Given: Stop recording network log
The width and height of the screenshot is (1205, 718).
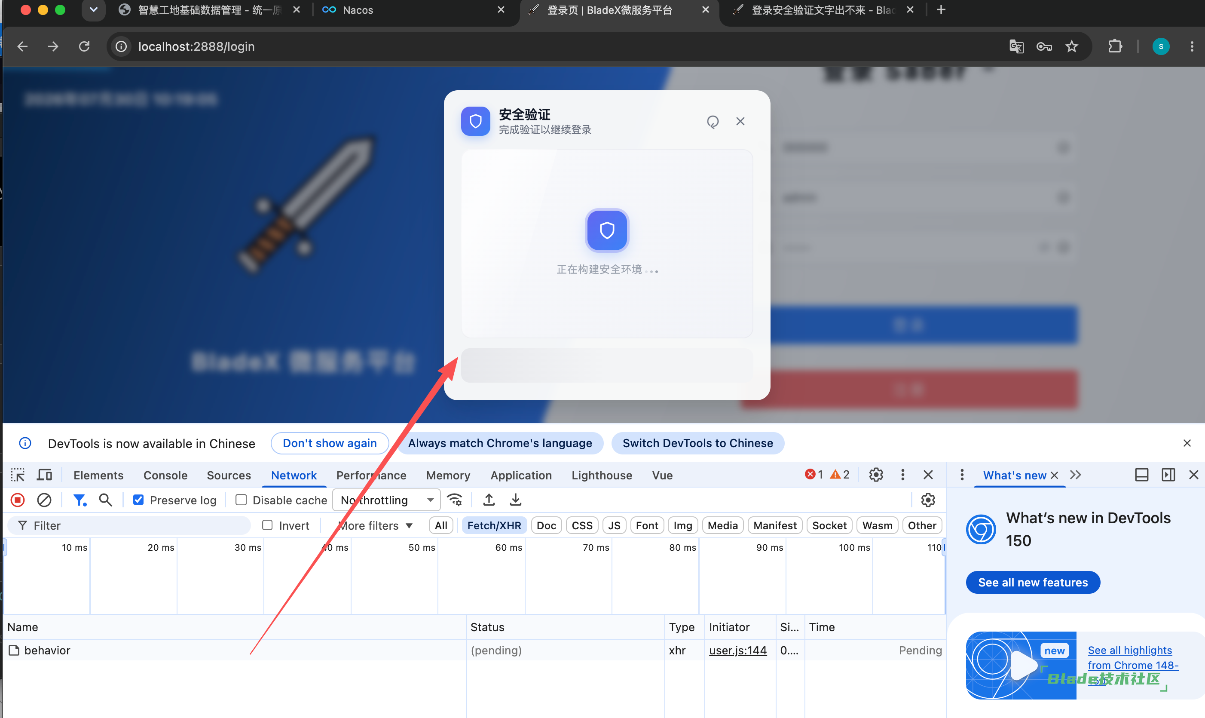Looking at the screenshot, I should pos(18,500).
